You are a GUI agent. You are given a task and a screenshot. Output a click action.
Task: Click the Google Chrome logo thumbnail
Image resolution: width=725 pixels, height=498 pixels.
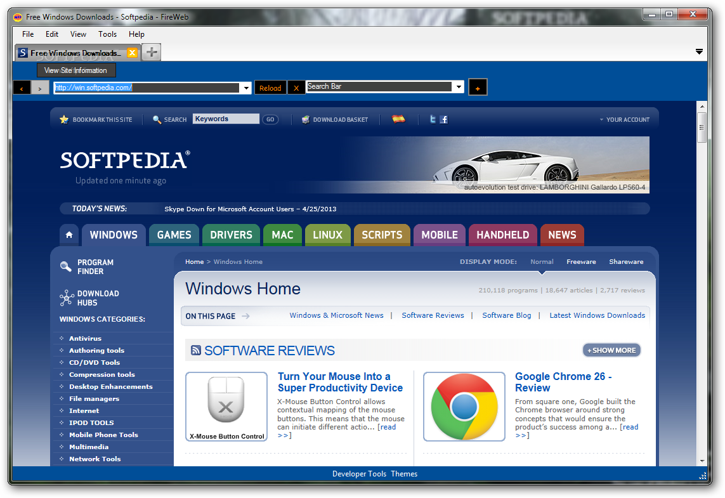(x=464, y=407)
